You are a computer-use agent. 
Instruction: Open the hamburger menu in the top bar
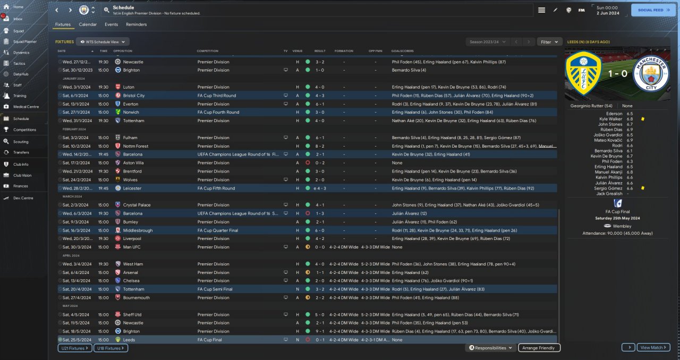click(541, 10)
